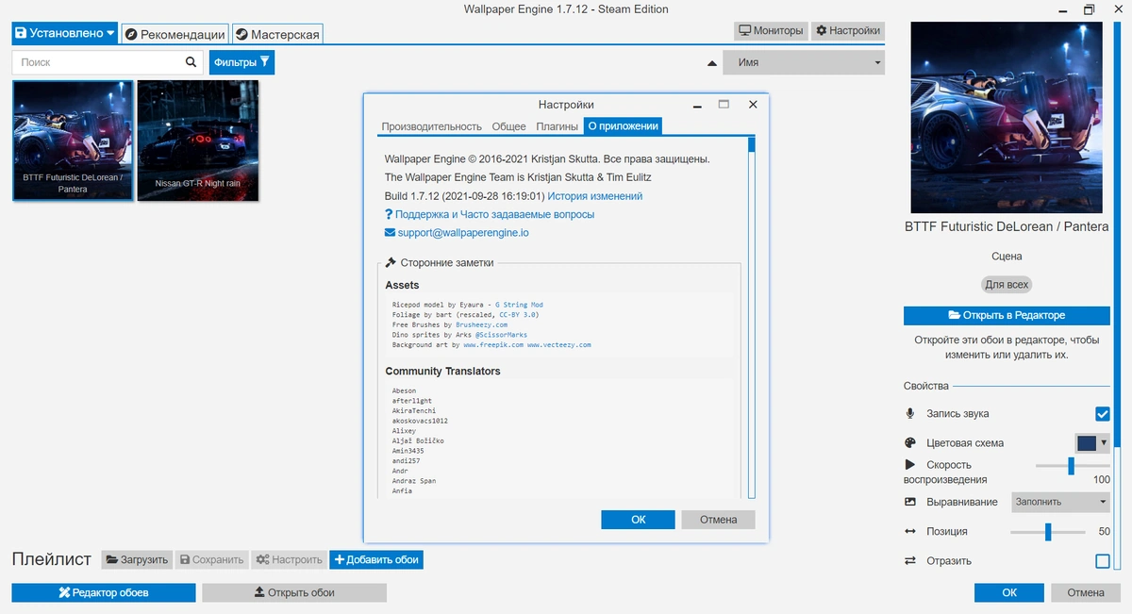Screen dimensions: 1132x614
Task: Restore the Wallpaper Engine main window
Action: point(1090,9)
